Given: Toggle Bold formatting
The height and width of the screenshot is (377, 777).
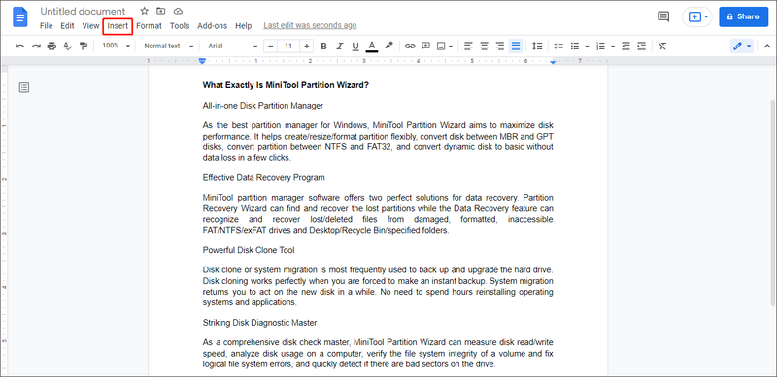Looking at the screenshot, I should point(323,46).
